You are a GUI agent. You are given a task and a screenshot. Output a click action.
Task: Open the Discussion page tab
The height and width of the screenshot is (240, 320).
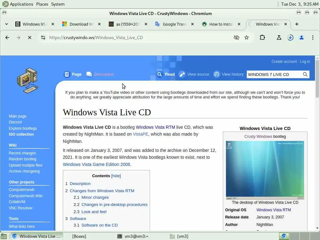[x=100, y=74]
